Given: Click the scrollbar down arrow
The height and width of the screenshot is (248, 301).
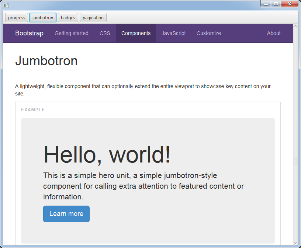Looking at the screenshot, I should tap(295, 243).
